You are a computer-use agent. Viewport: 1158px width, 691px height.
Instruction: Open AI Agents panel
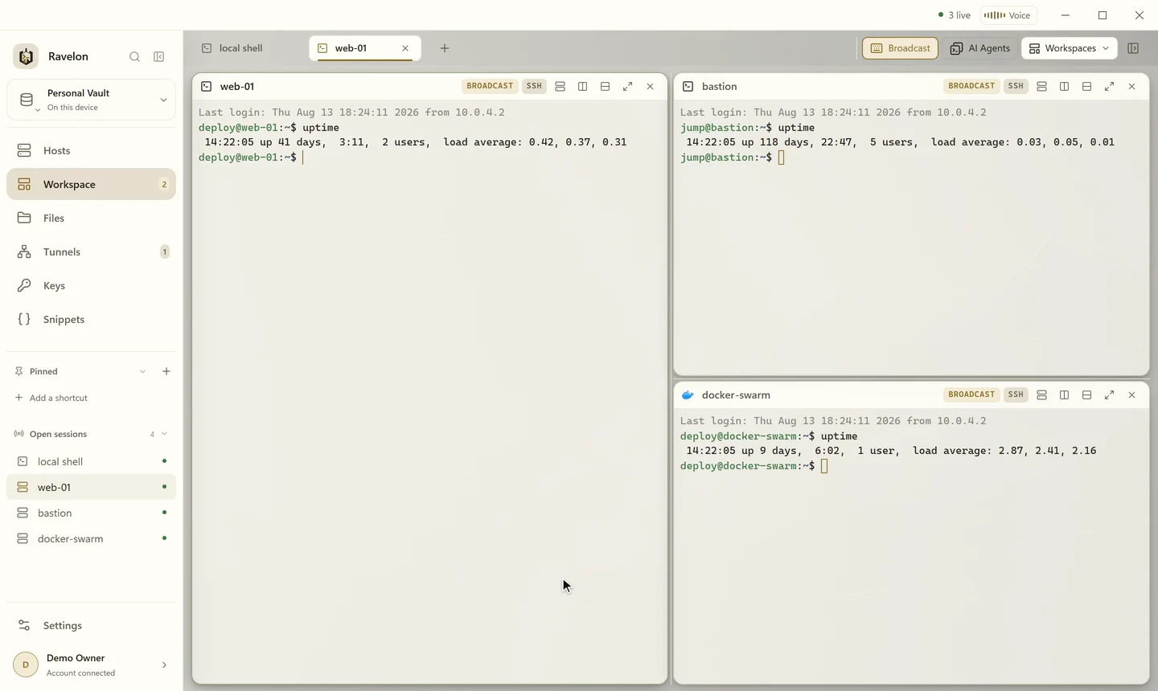(x=979, y=48)
